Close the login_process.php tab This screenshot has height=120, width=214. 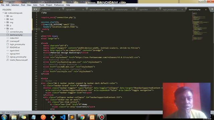click(x=182, y=10)
